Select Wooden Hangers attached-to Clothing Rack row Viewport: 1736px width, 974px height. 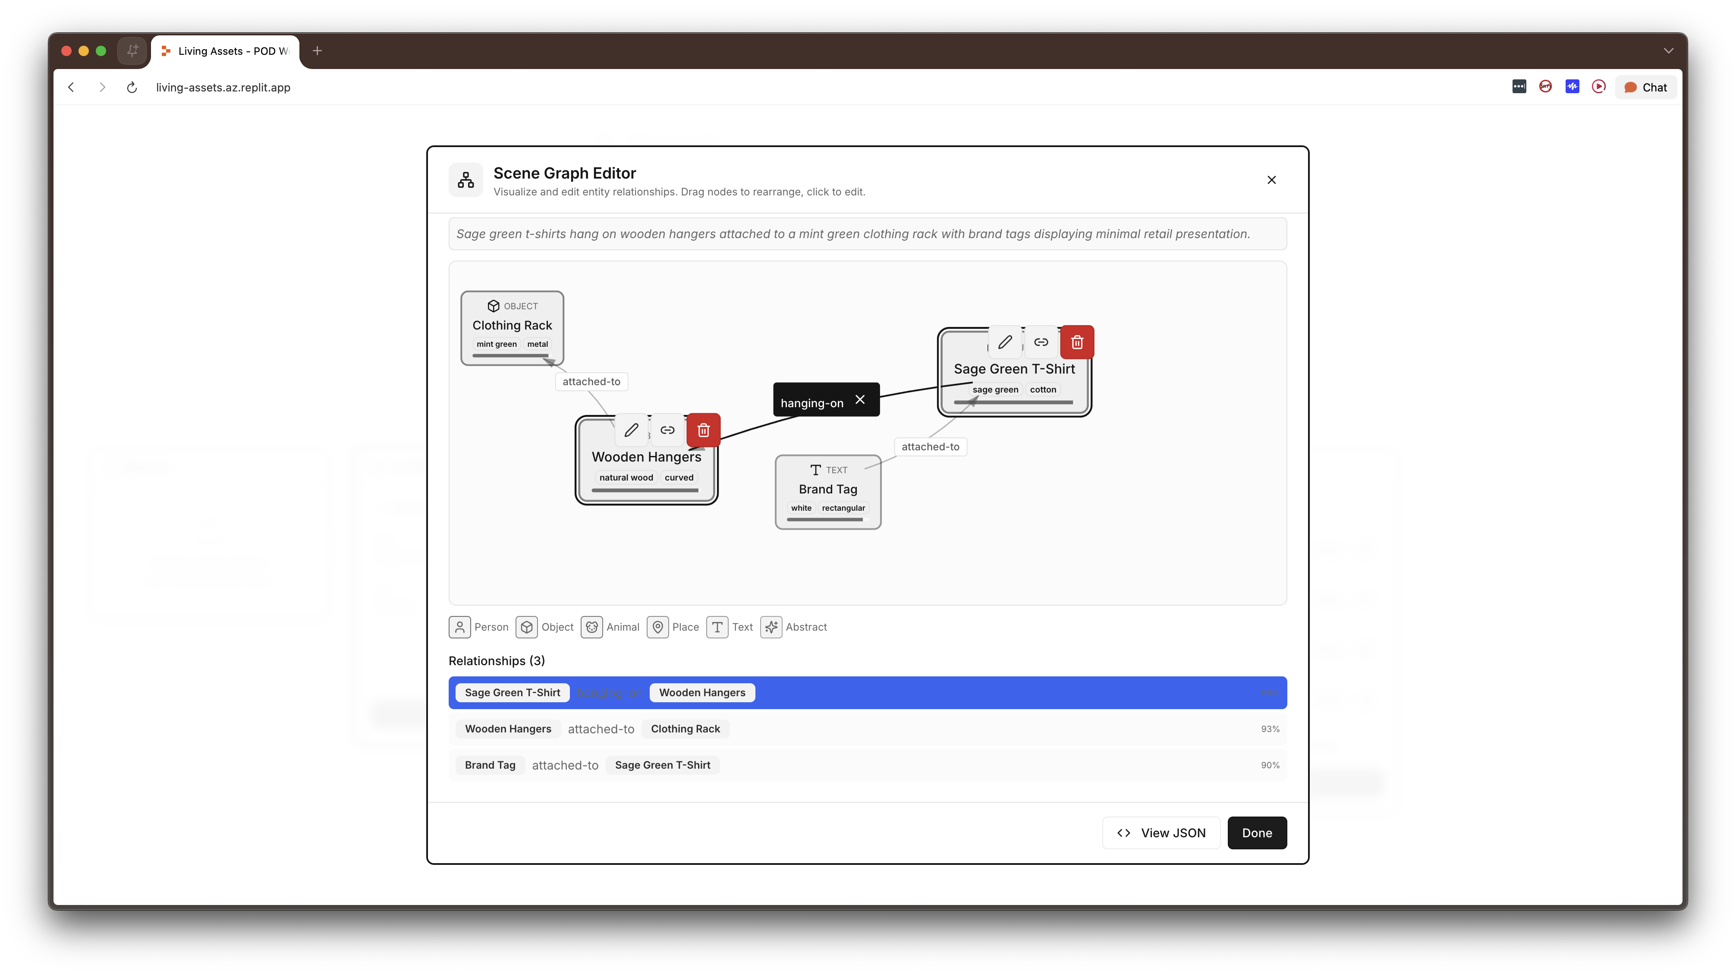pos(867,729)
